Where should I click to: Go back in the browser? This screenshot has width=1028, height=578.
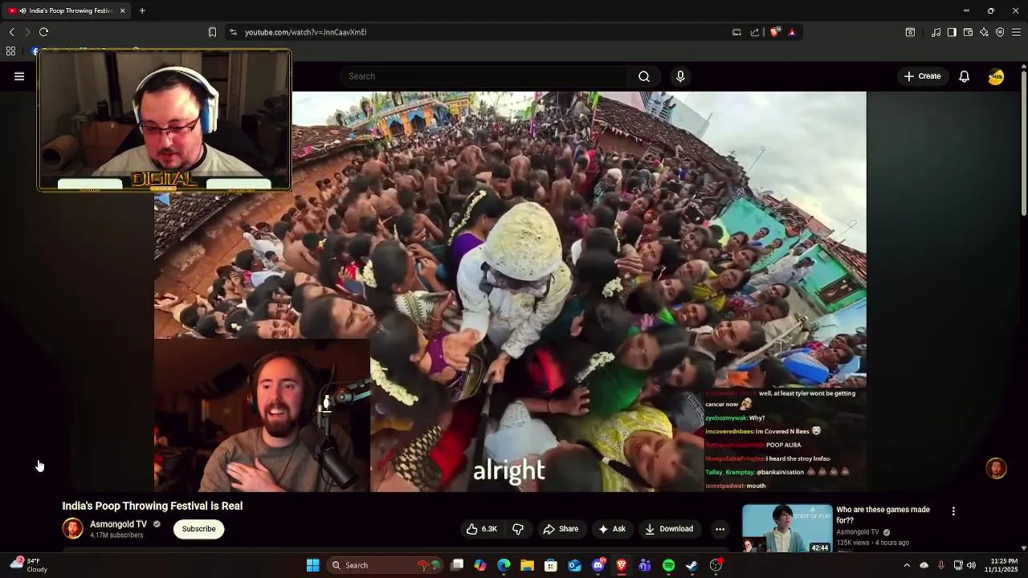point(11,32)
